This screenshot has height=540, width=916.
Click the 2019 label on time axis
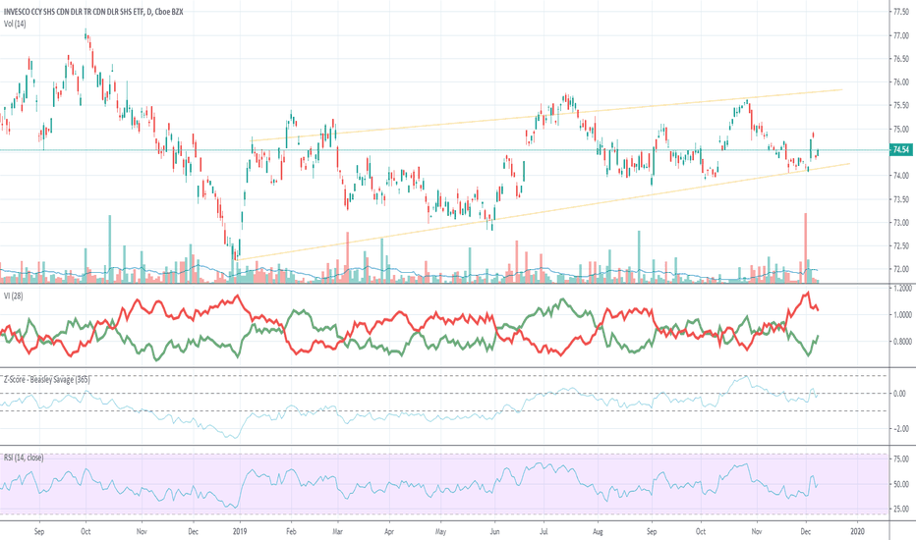240,531
